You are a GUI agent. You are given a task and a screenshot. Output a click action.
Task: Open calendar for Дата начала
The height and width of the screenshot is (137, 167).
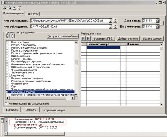click(157, 20)
